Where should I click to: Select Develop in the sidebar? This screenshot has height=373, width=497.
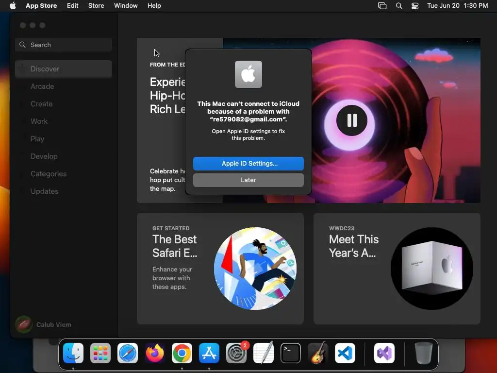pyautogui.click(x=64, y=156)
